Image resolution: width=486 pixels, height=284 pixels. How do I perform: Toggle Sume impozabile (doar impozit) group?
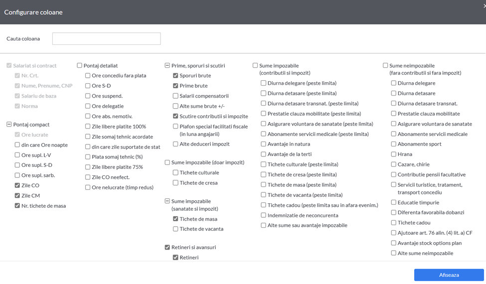[167, 162]
